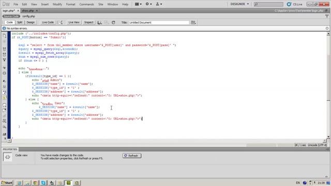Screen dimensions: 331x186
Task: Click scroll-down arrow of code editor
Action: tap(328, 137)
